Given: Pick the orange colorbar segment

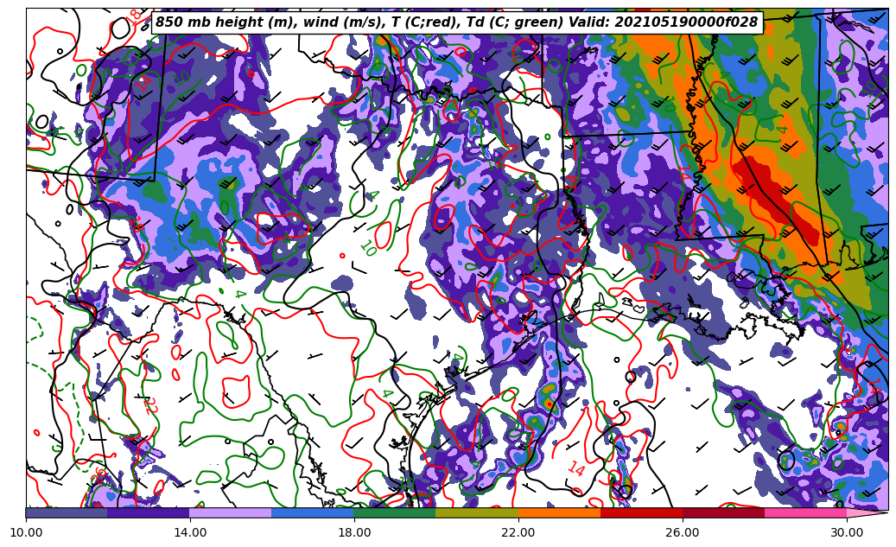Looking at the screenshot, I should pos(558,512).
